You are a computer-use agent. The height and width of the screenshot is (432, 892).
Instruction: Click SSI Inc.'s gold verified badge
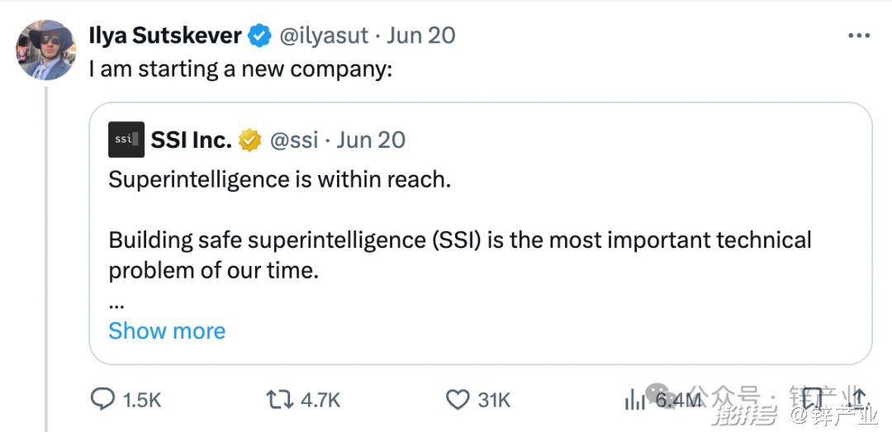tap(250, 140)
